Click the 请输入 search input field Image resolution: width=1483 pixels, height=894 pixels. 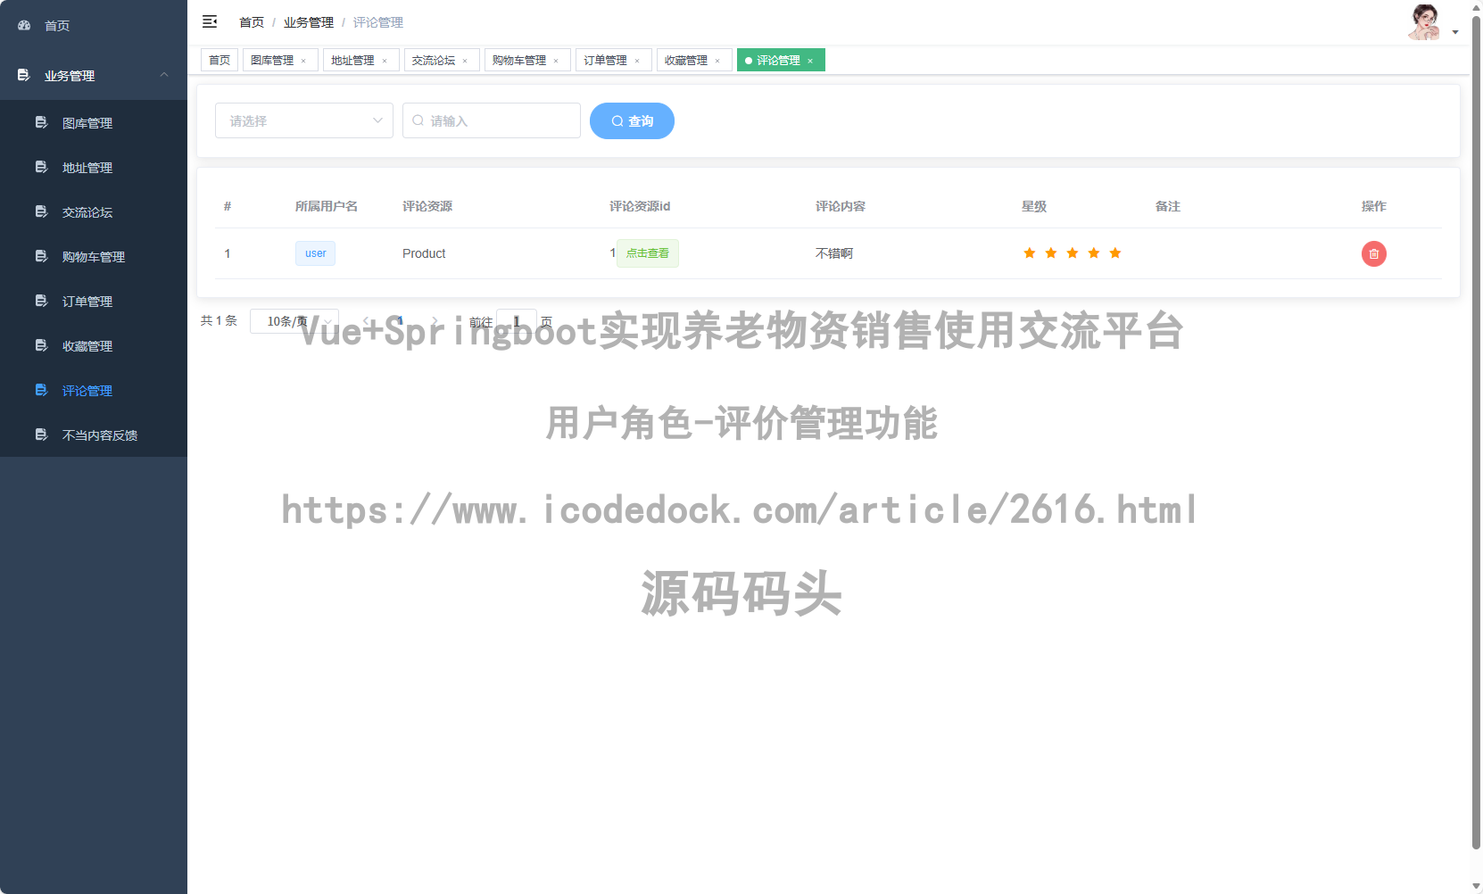[x=491, y=120]
